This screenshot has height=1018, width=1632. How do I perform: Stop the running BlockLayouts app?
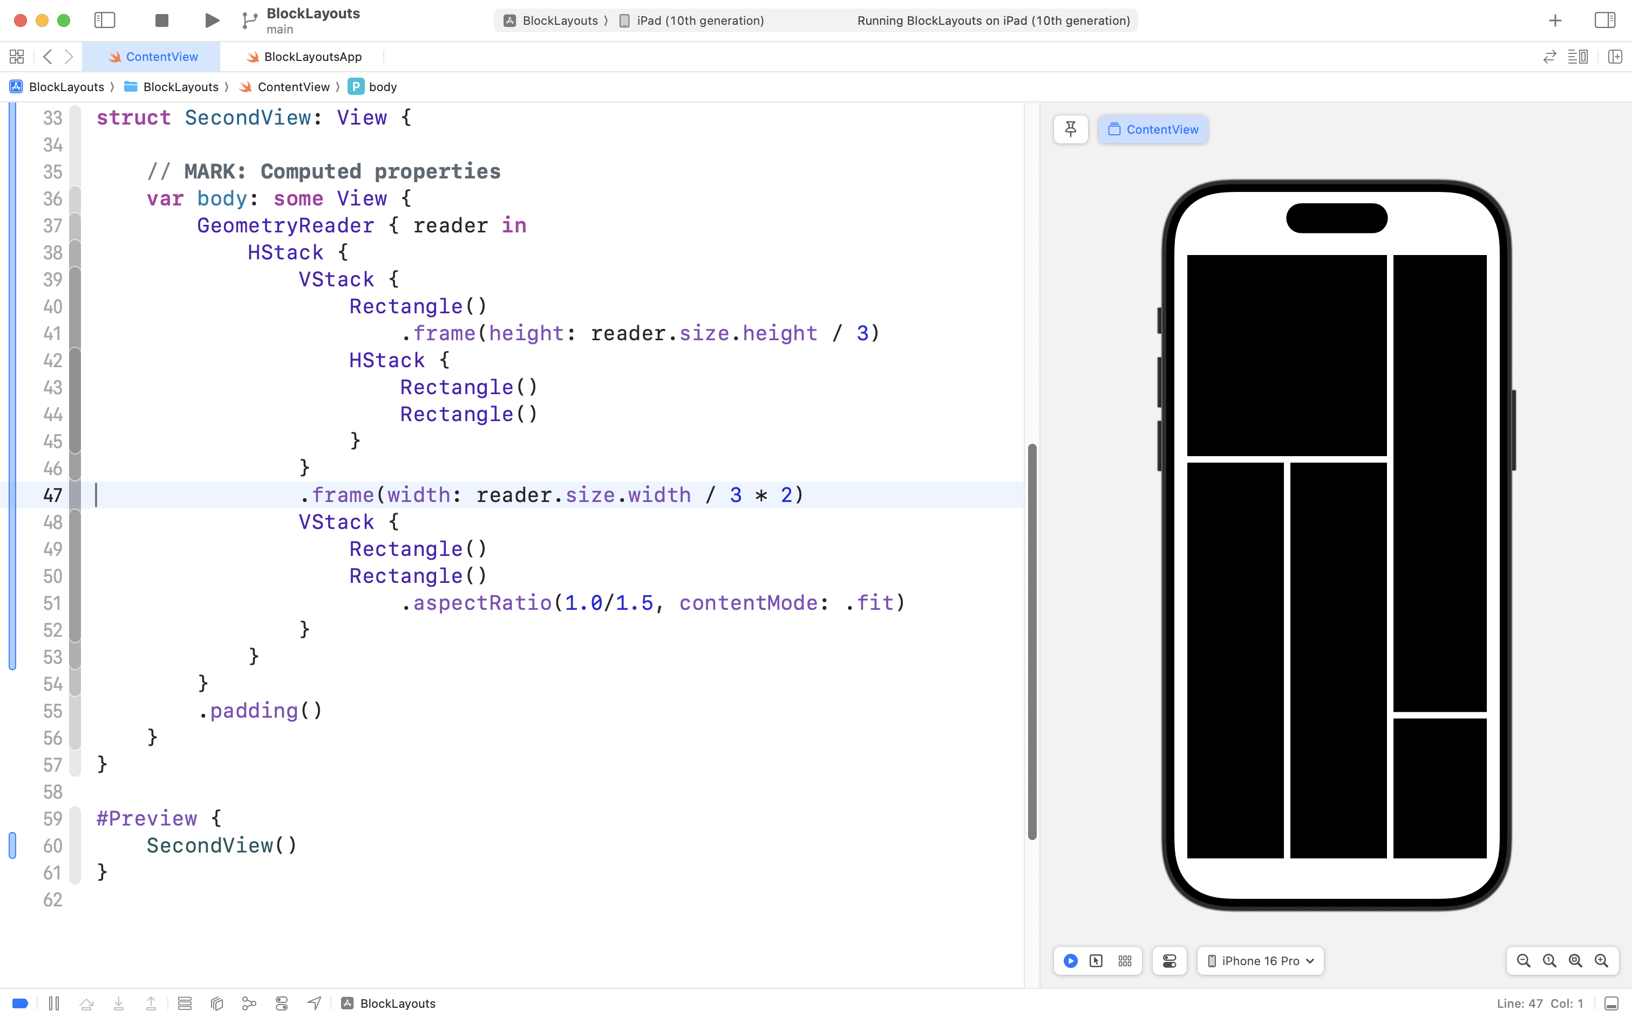pos(162,20)
